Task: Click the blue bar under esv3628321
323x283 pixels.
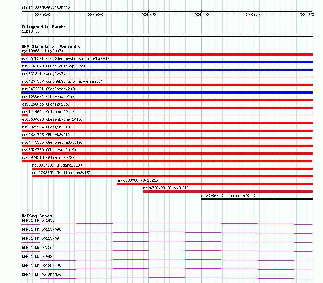Action: [167, 62]
